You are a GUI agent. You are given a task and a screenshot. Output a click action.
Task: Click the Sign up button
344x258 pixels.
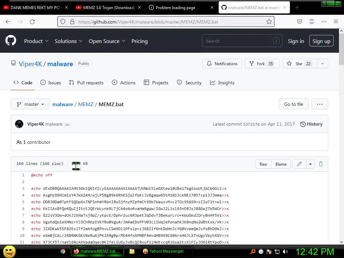pyautogui.click(x=321, y=41)
